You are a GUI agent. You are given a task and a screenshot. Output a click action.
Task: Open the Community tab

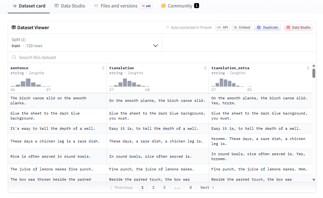click(180, 6)
